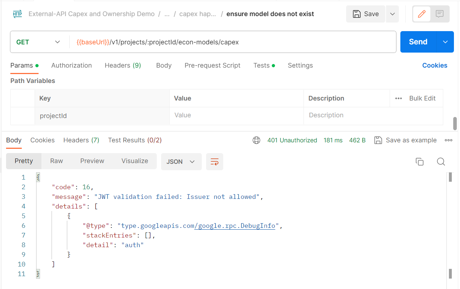The image size is (460, 289).
Task: Copy response body with copy icon
Action: coord(420,162)
